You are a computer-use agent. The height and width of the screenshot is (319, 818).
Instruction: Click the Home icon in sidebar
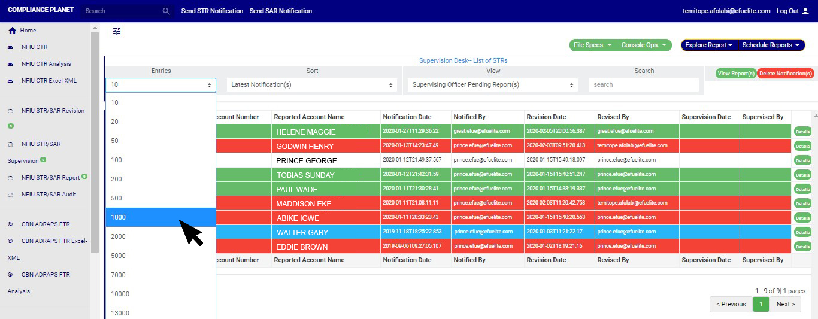click(12, 31)
